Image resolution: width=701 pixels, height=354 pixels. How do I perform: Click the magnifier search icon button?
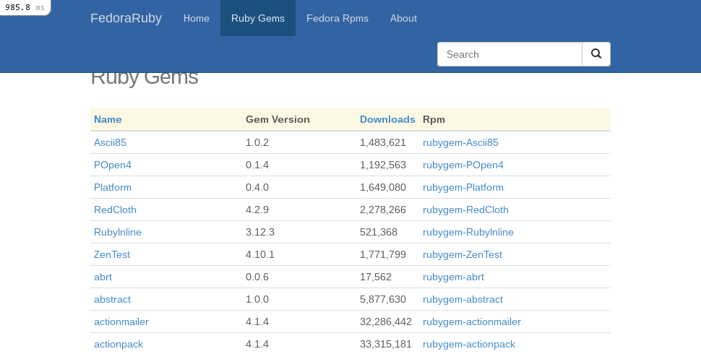(x=596, y=54)
